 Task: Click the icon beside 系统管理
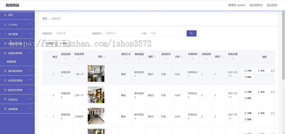(x=5, y=109)
